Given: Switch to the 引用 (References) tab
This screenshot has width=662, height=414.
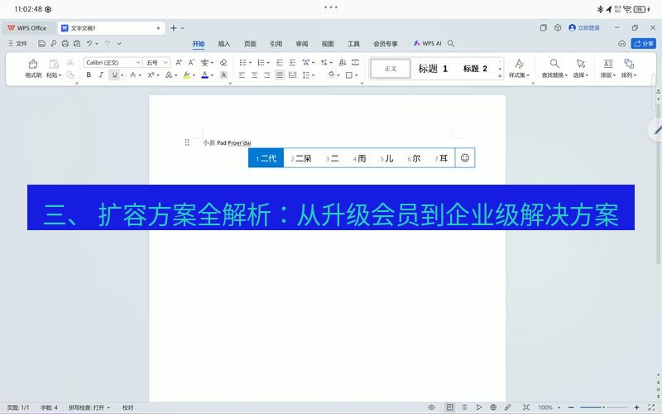Looking at the screenshot, I should [276, 44].
